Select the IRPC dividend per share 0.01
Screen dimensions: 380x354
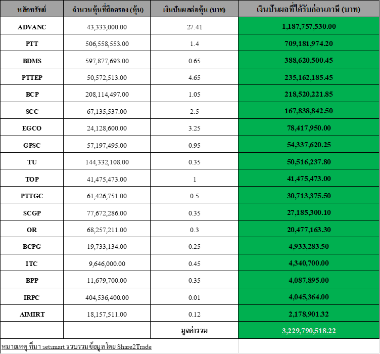click(194, 297)
